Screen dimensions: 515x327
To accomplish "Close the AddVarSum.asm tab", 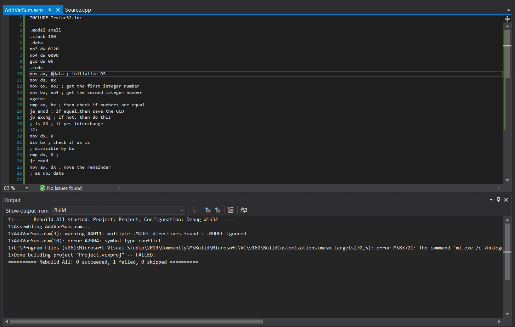I will pyautogui.click(x=58, y=10).
